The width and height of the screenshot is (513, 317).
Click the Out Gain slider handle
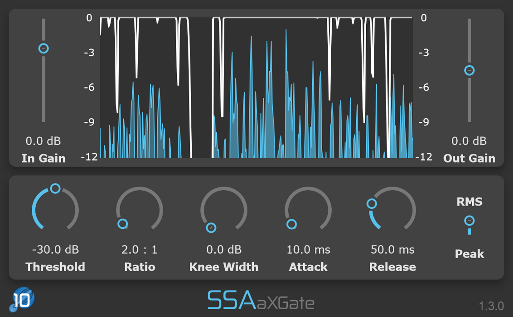pos(469,70)
